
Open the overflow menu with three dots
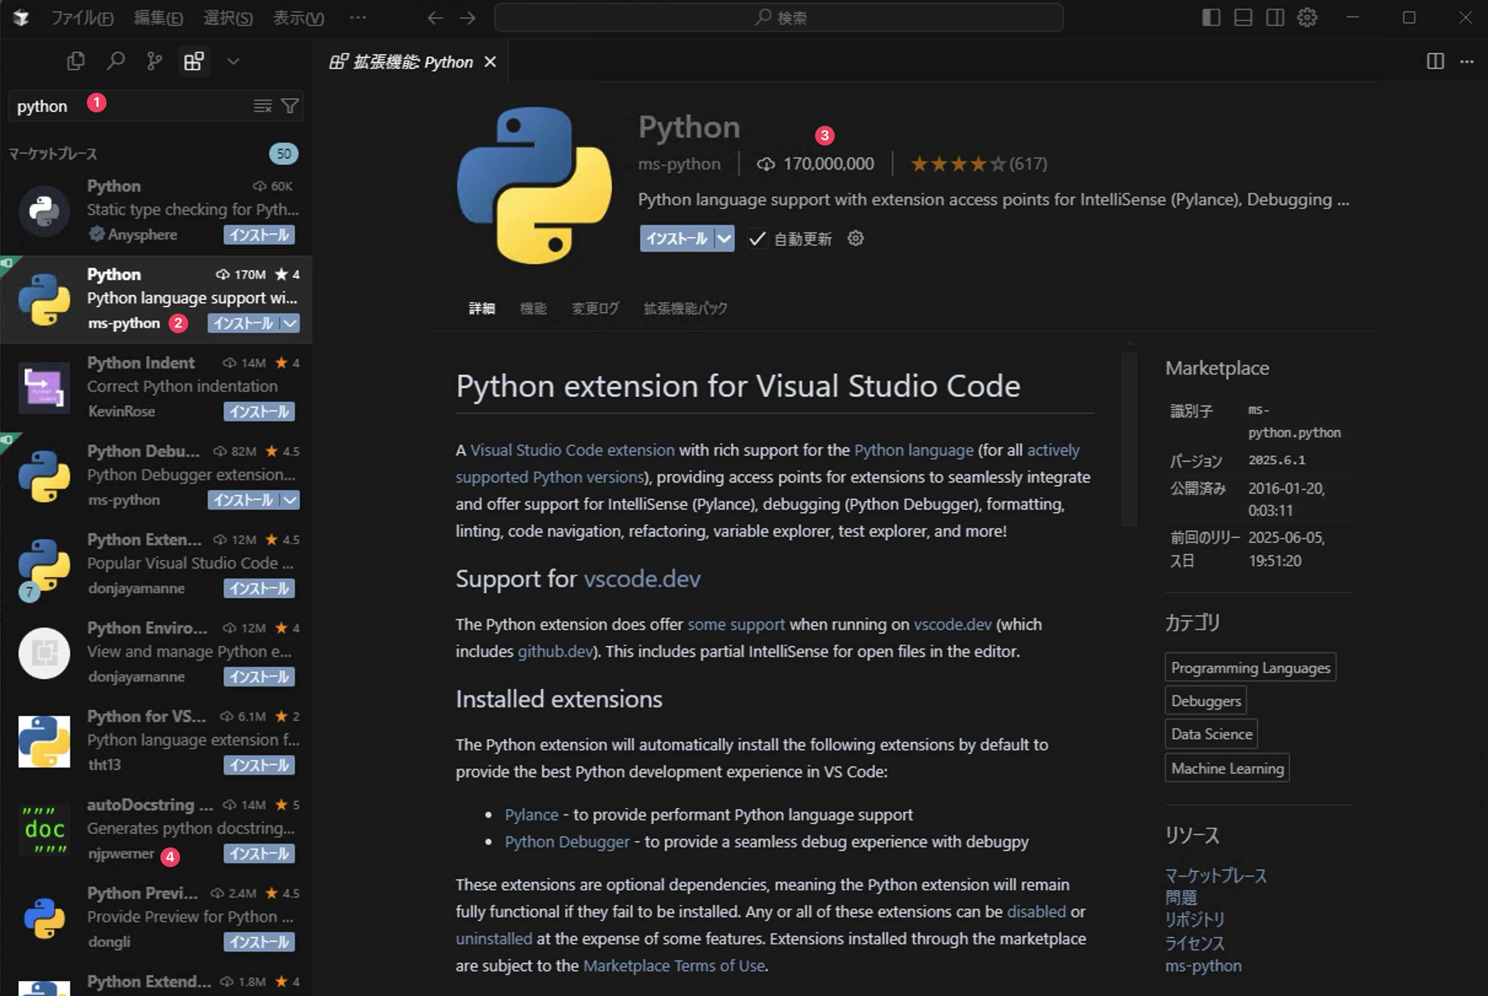pos(358,18)
